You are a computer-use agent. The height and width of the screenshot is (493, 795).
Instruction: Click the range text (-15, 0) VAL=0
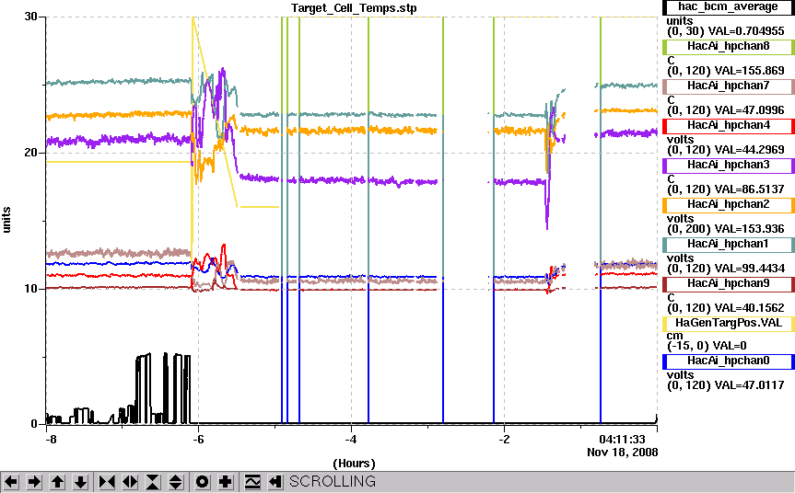(707, 346)
